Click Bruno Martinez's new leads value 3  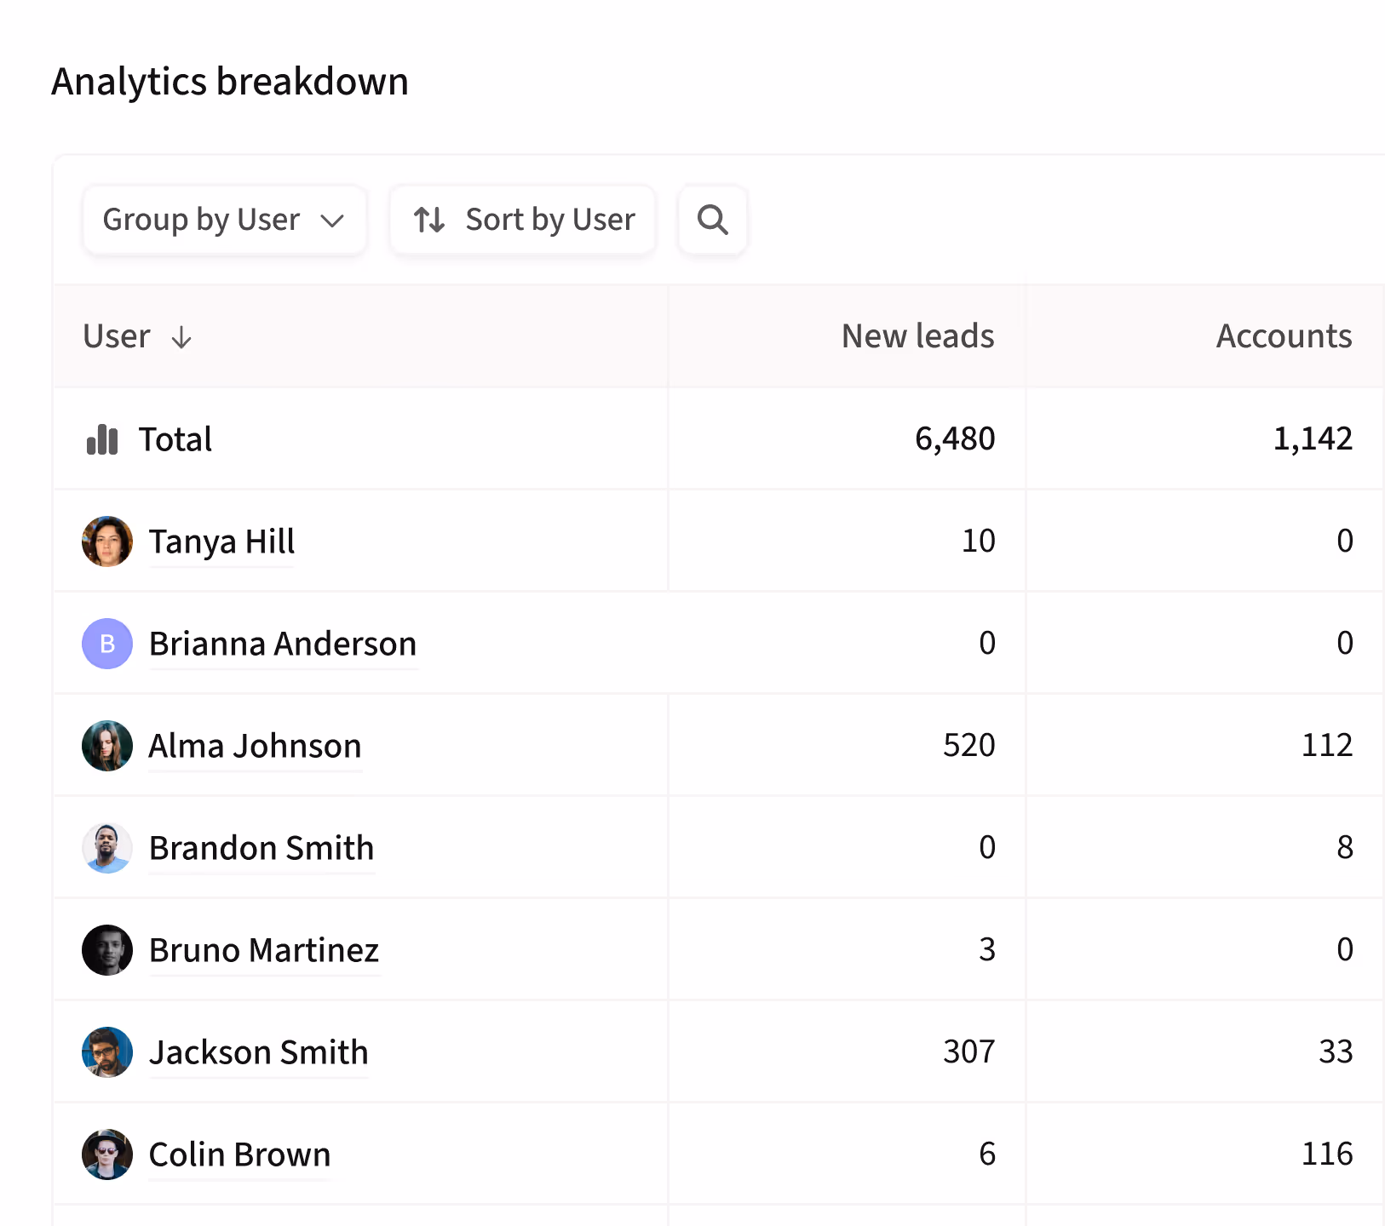coord(987,949)
